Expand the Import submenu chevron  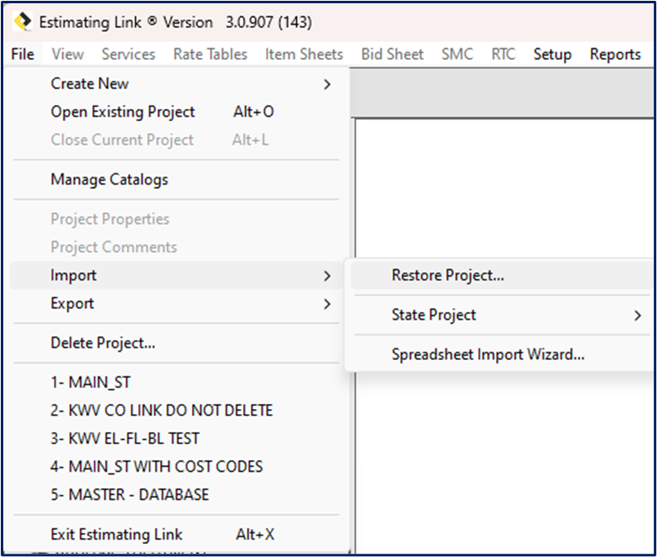[327, 275]
